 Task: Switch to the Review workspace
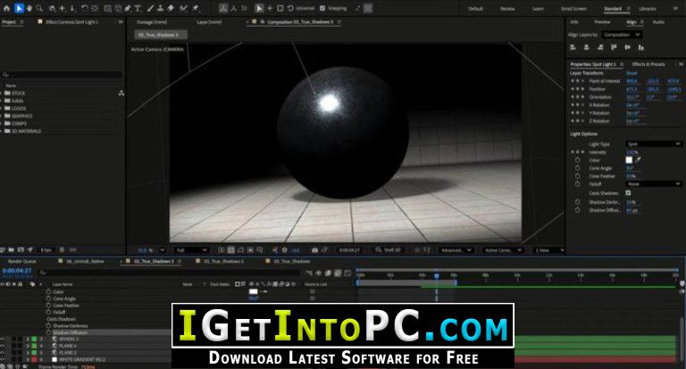507,9
